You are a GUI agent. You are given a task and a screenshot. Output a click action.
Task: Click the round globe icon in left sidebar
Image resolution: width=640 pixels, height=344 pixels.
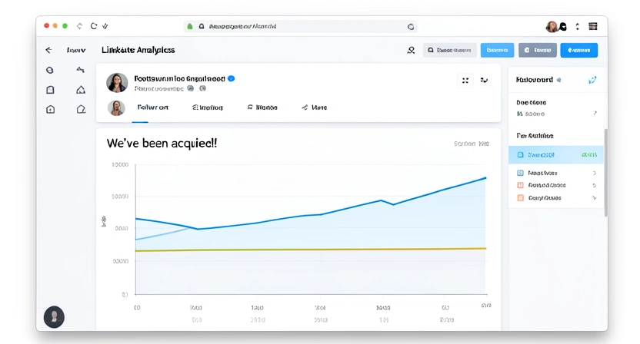(50, 70)
